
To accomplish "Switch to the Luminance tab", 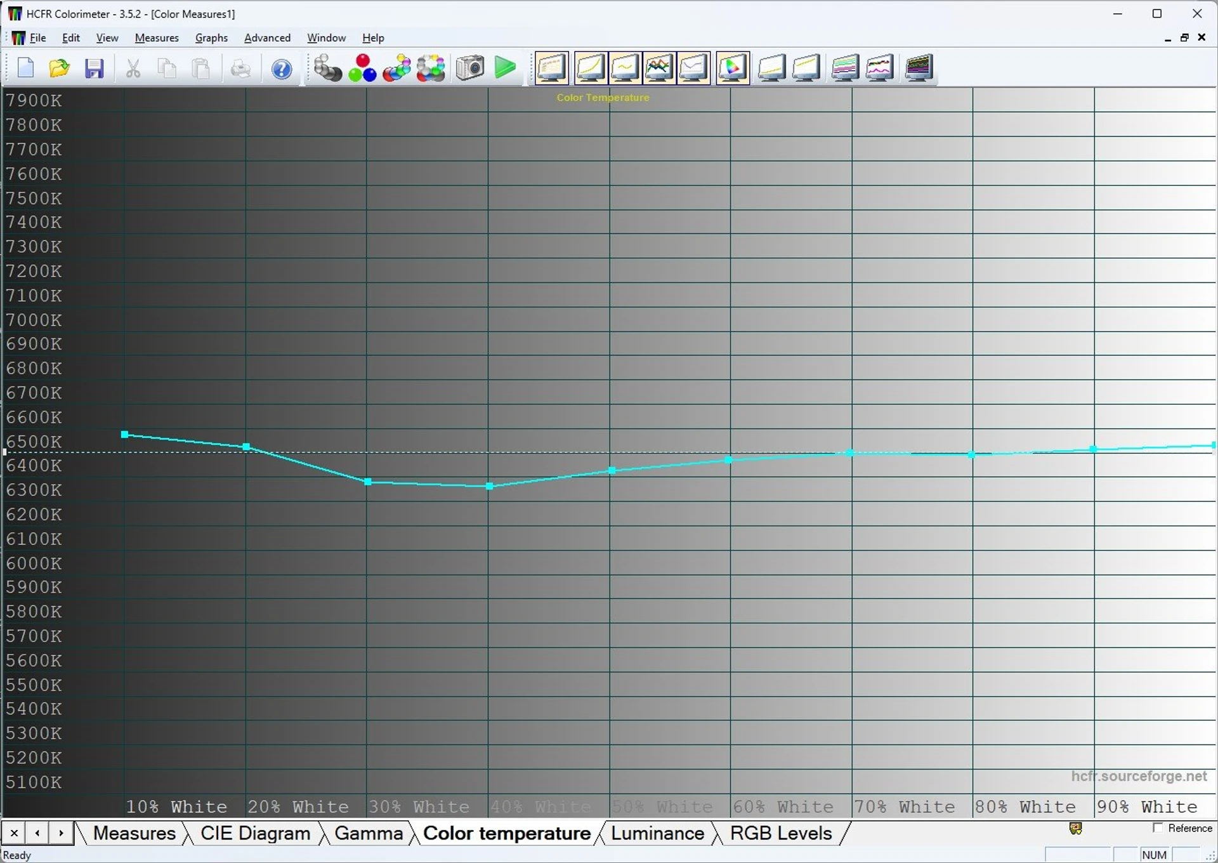I will pyautogui.click(x=657, y=833).
